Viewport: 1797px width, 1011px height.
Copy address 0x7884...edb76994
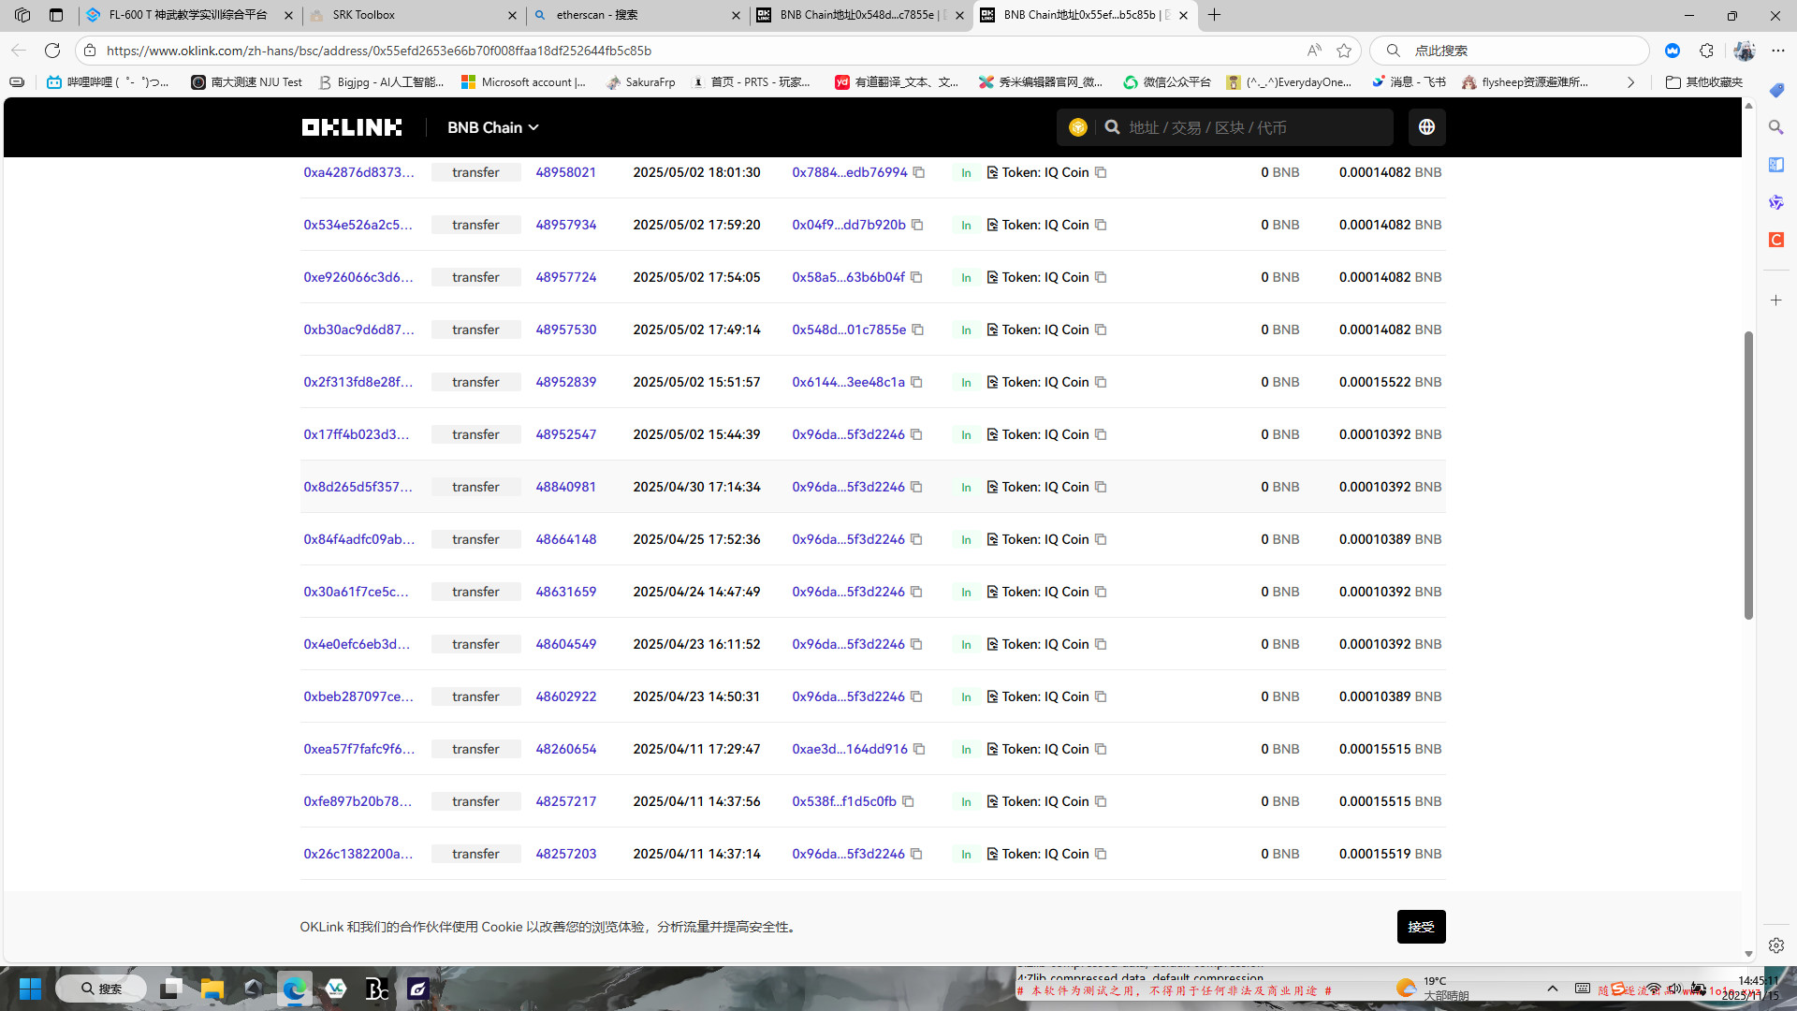[x=919, y=172]
